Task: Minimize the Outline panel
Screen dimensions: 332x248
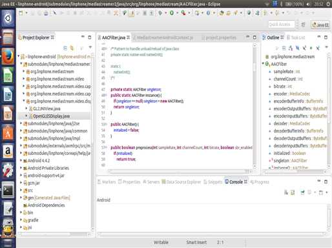Action: pyautogui.click(x=319, y=37)
